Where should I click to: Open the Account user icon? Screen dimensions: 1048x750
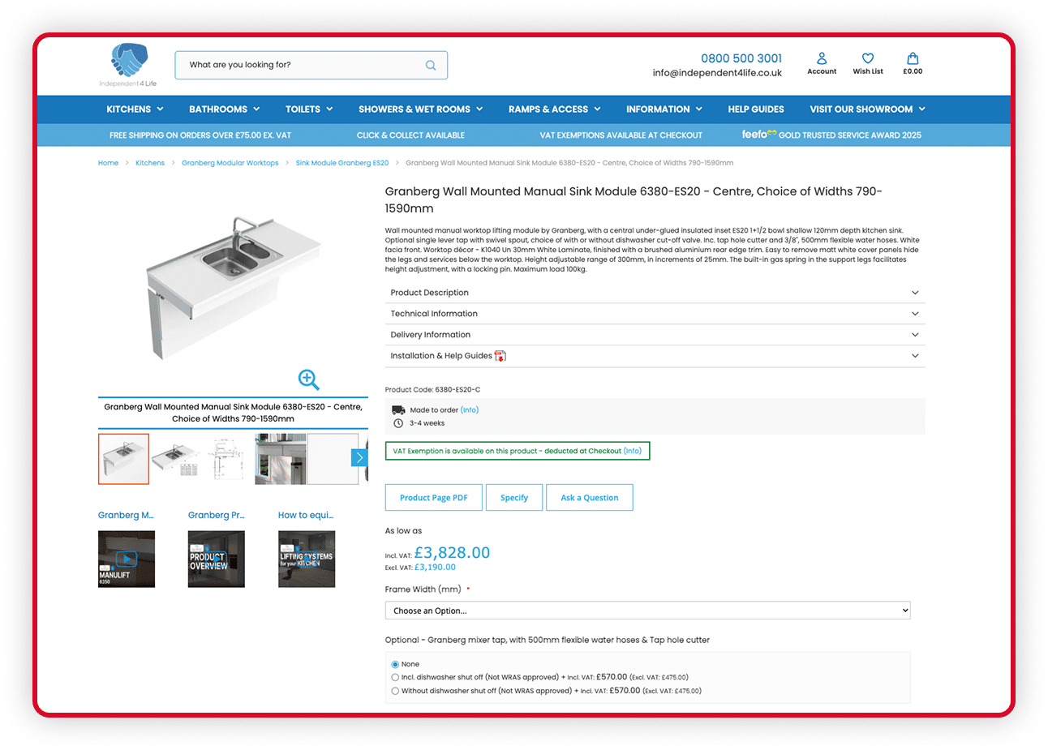point(822,59)
